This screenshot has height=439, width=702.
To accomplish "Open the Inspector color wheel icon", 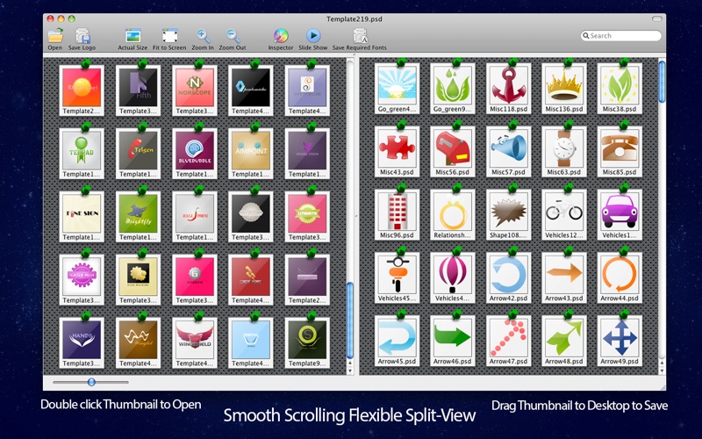I will click(281, 36).
